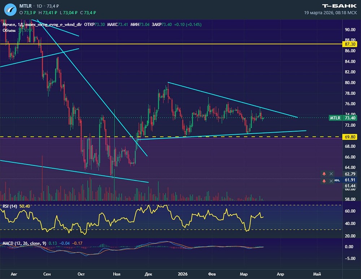Click the 2026 year label on time axis
361x279 pixels.
183,274
